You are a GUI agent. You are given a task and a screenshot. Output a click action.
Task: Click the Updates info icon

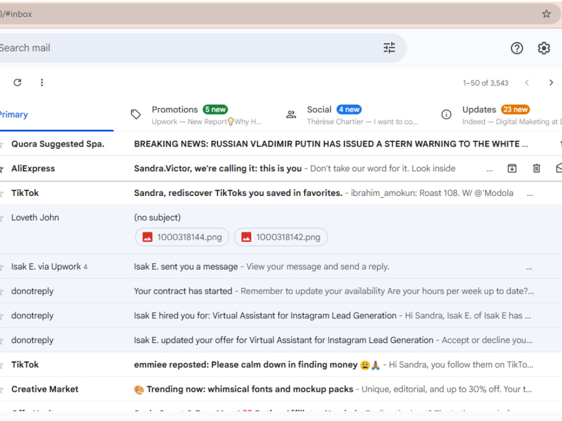[x=446, y=115]
